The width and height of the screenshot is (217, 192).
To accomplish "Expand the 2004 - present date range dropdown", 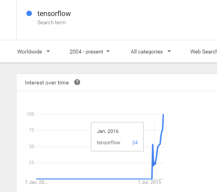I will click(90, 52).
